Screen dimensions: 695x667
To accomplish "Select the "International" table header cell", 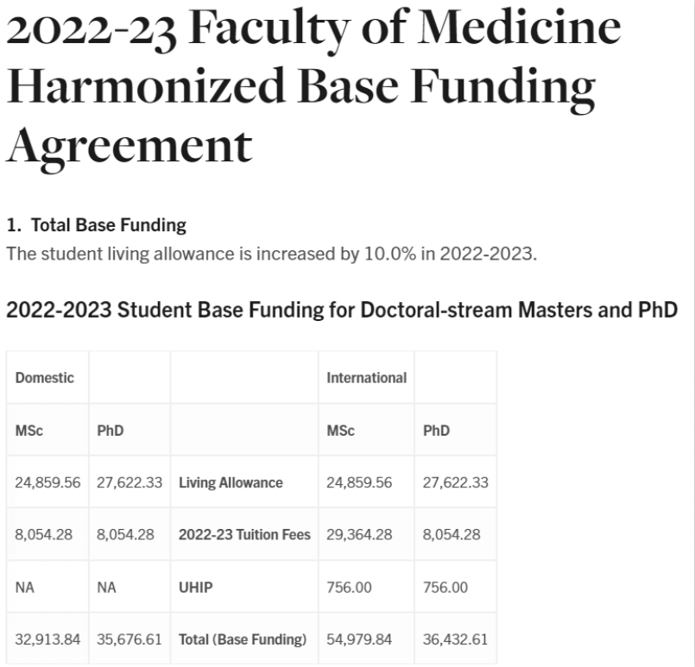I will tap(366, 378).
